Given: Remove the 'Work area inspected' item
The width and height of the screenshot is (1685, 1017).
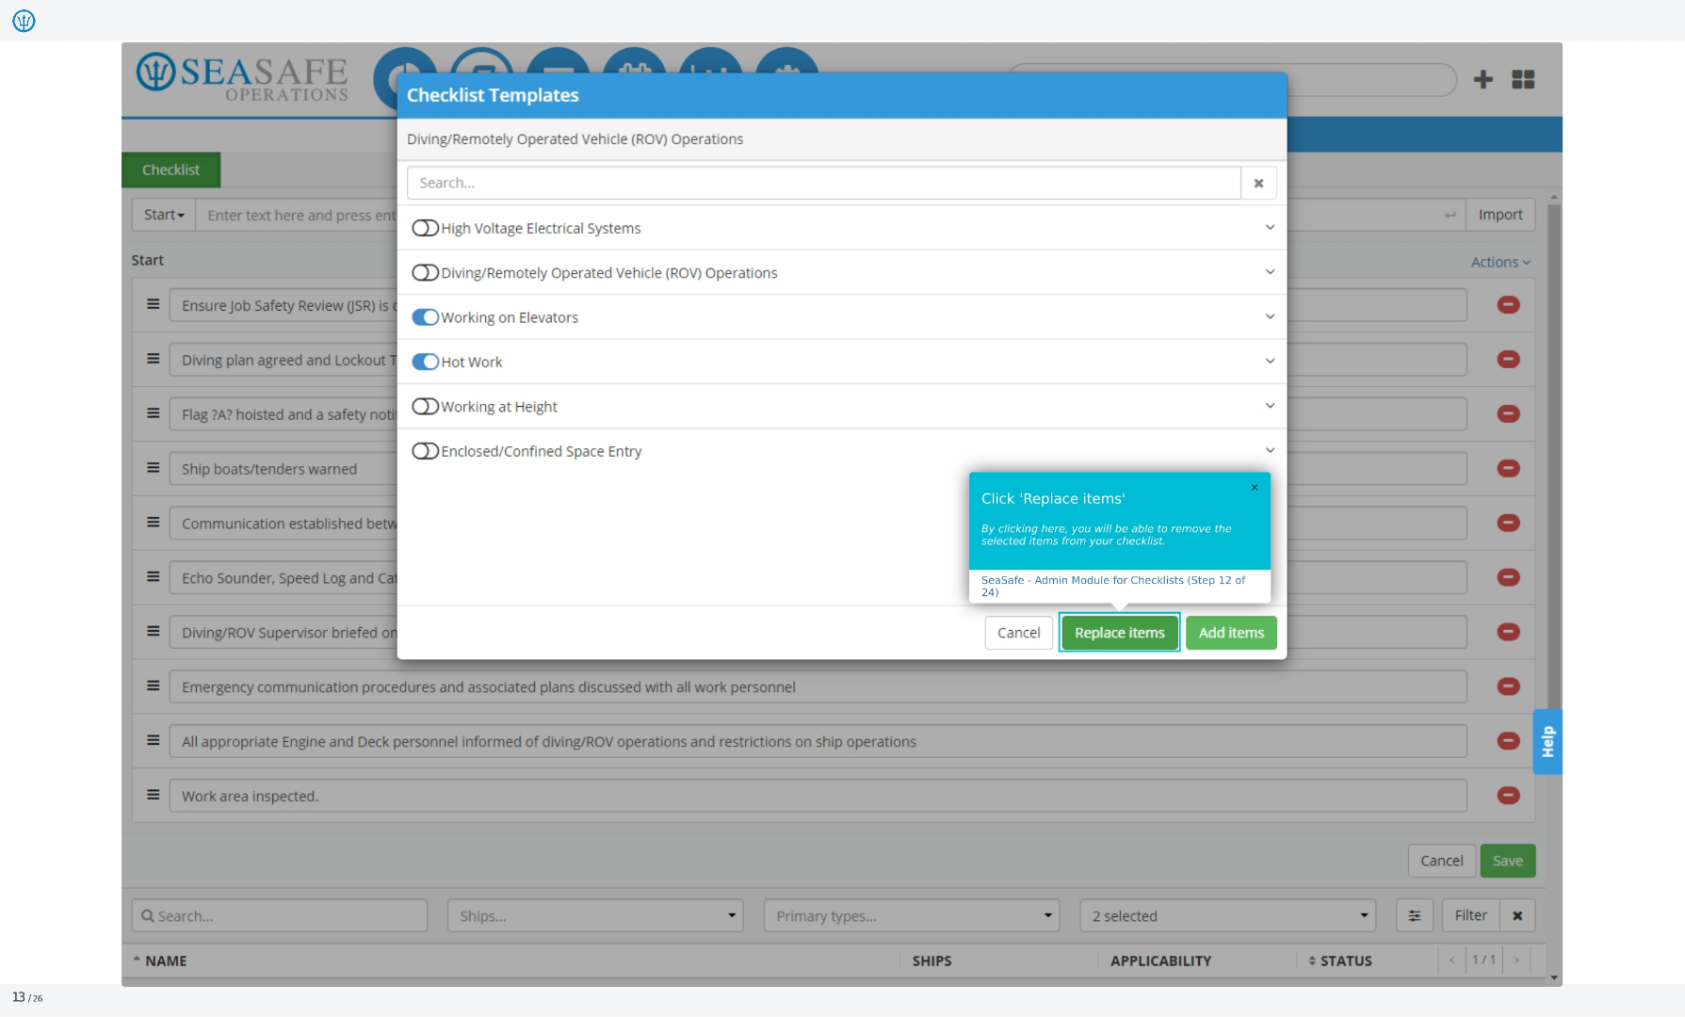Looking at the screenshot, I should click(1508, 796).
